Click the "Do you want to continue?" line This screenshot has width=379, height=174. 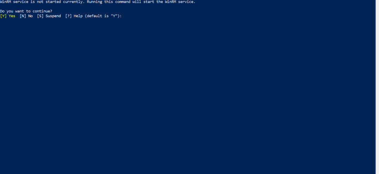pyautogui.click(x=26, y=11)
